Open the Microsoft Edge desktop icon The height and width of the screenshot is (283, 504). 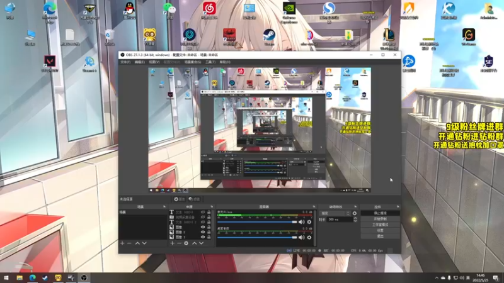(50, 12)
